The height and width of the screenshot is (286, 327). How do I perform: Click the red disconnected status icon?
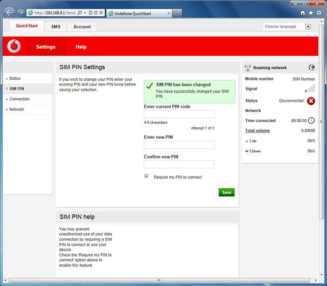311,101
